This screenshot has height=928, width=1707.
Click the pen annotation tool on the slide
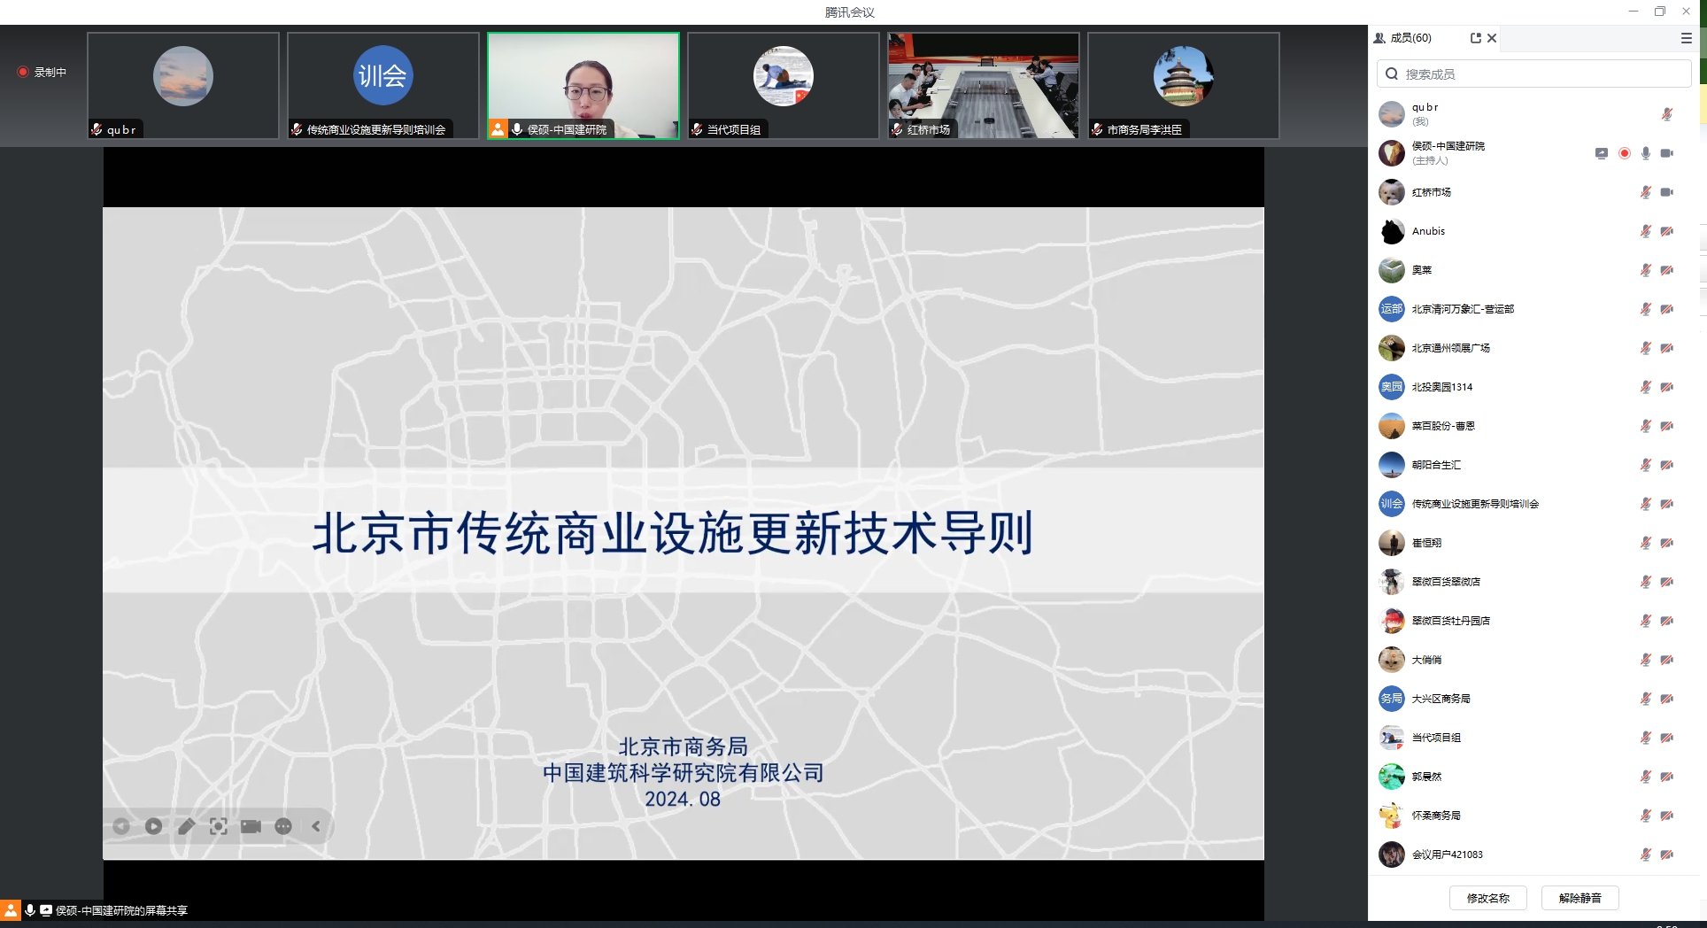click(x=186, y=826)
